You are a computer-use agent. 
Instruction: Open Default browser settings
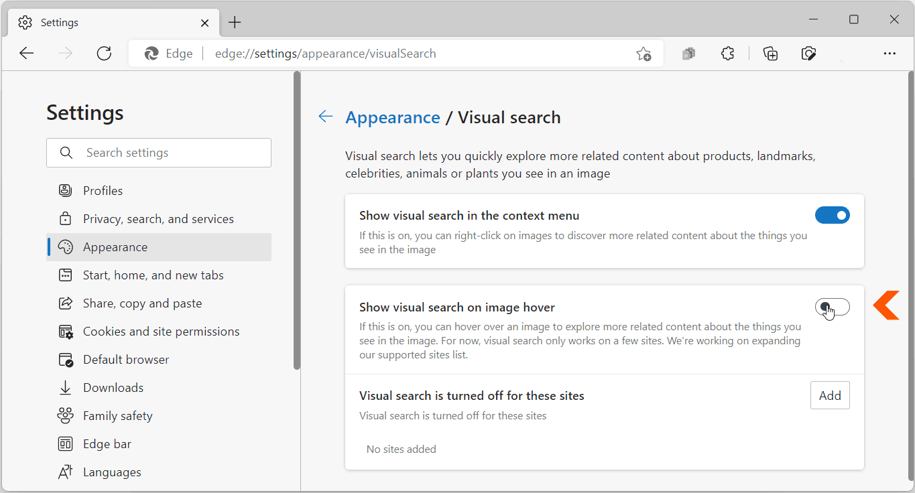pos(159,360)
